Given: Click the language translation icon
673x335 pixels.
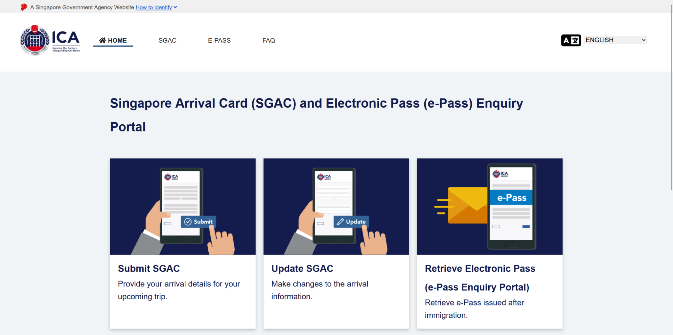Looking at the screenshot, I should tap(571, 40).
